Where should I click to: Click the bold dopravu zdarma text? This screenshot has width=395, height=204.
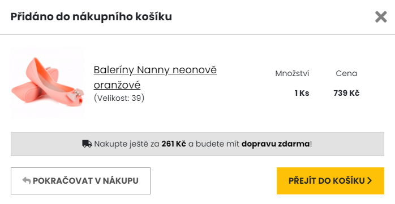click(x=276, y=144)
